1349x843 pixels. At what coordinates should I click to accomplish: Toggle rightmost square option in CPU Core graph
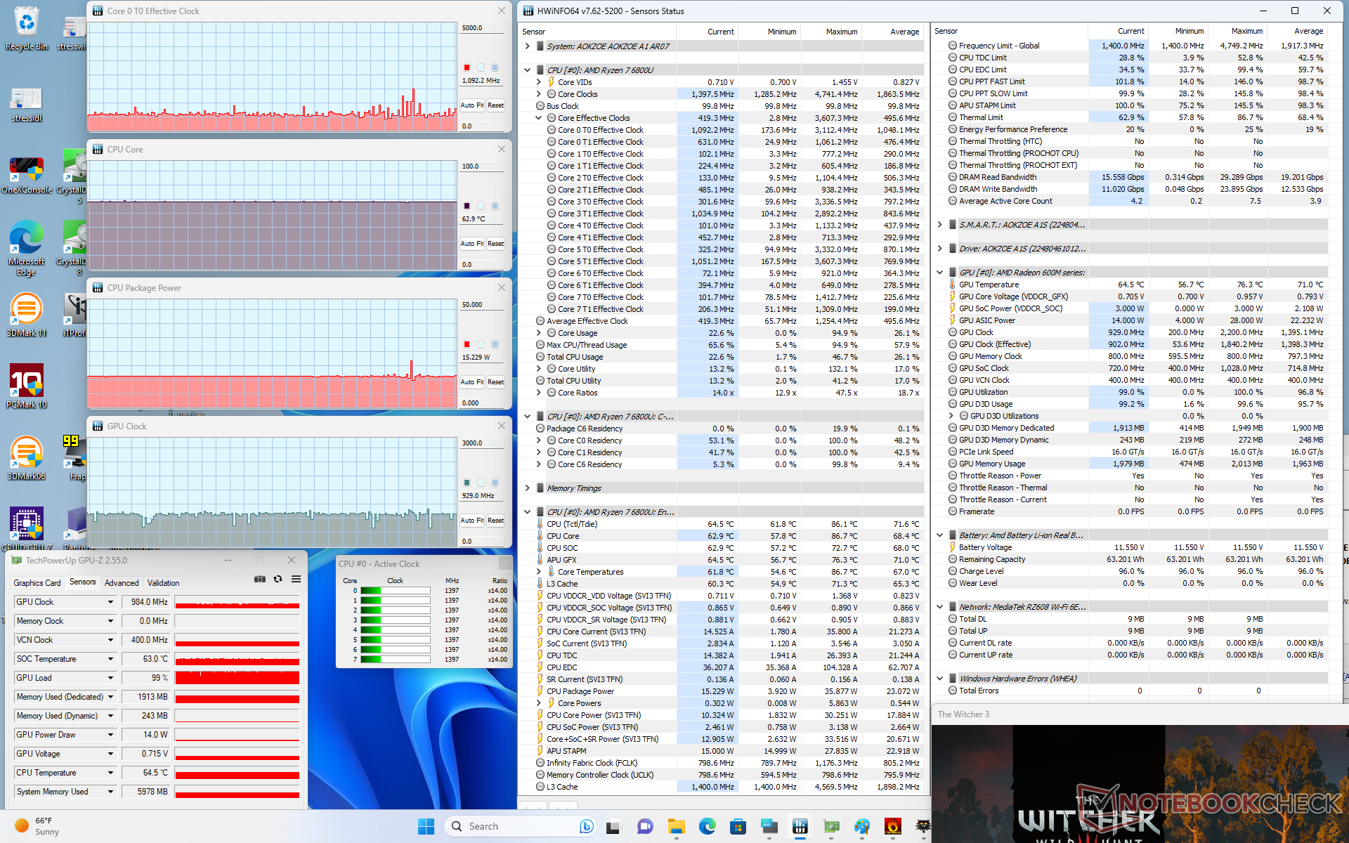click(x=495, y=206)
